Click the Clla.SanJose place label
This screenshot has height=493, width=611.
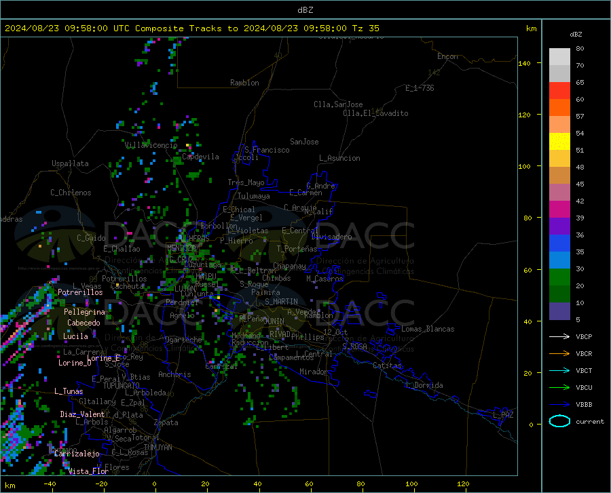[338, 104]
